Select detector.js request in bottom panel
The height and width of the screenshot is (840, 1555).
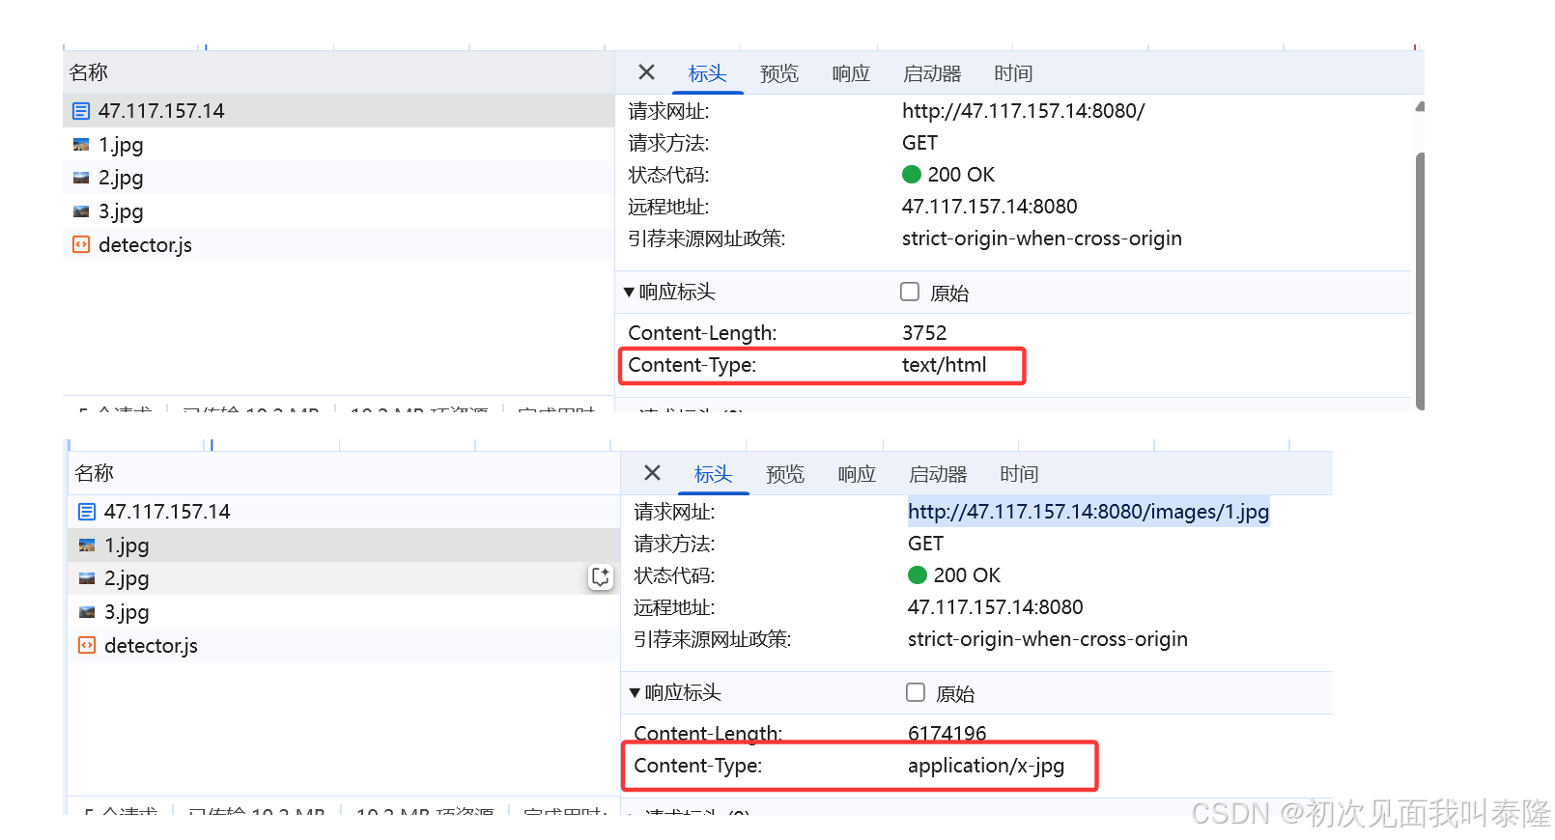(344, 646)
